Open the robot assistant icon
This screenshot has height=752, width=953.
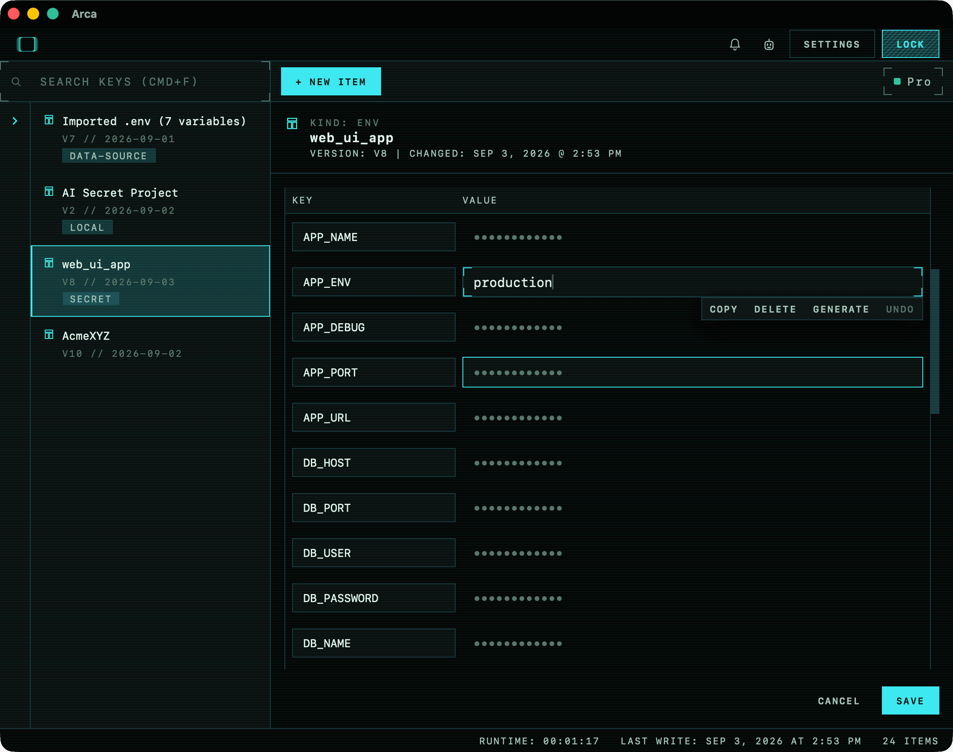(x=769, y=44)
